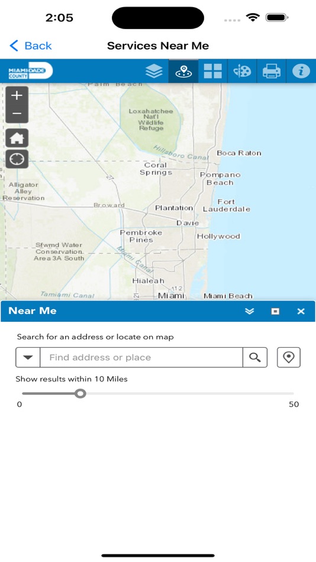The image size is (316, 562).
Task: Open the Print widget icon
Action: pos(272,71)
